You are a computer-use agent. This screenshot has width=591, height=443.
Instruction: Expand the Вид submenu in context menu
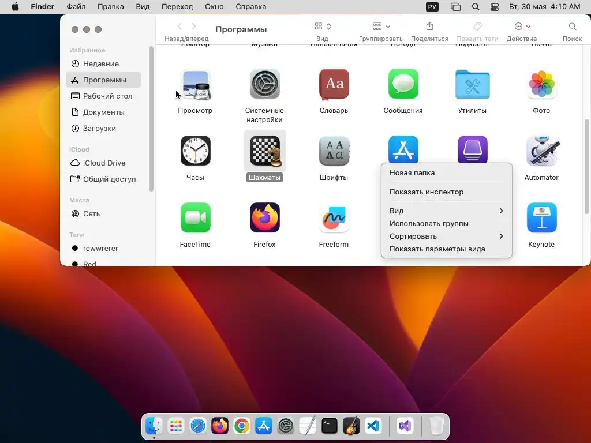(446, 211)
